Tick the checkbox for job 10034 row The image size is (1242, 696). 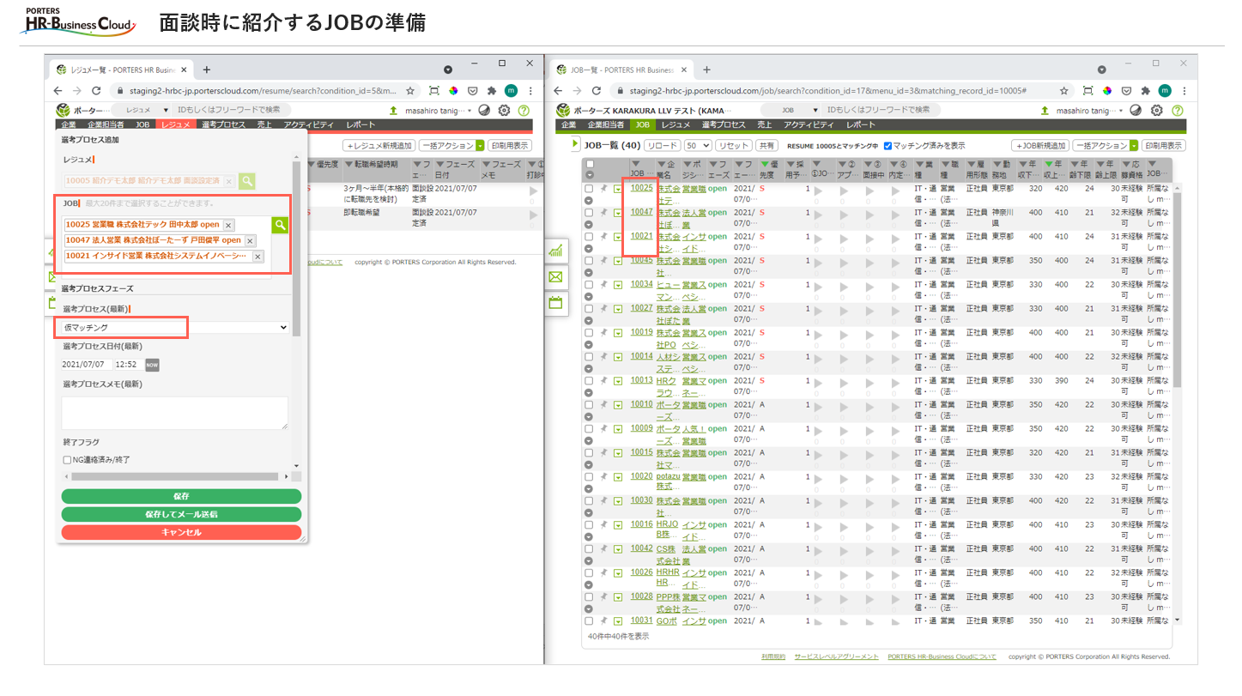[x=589, y=285]
